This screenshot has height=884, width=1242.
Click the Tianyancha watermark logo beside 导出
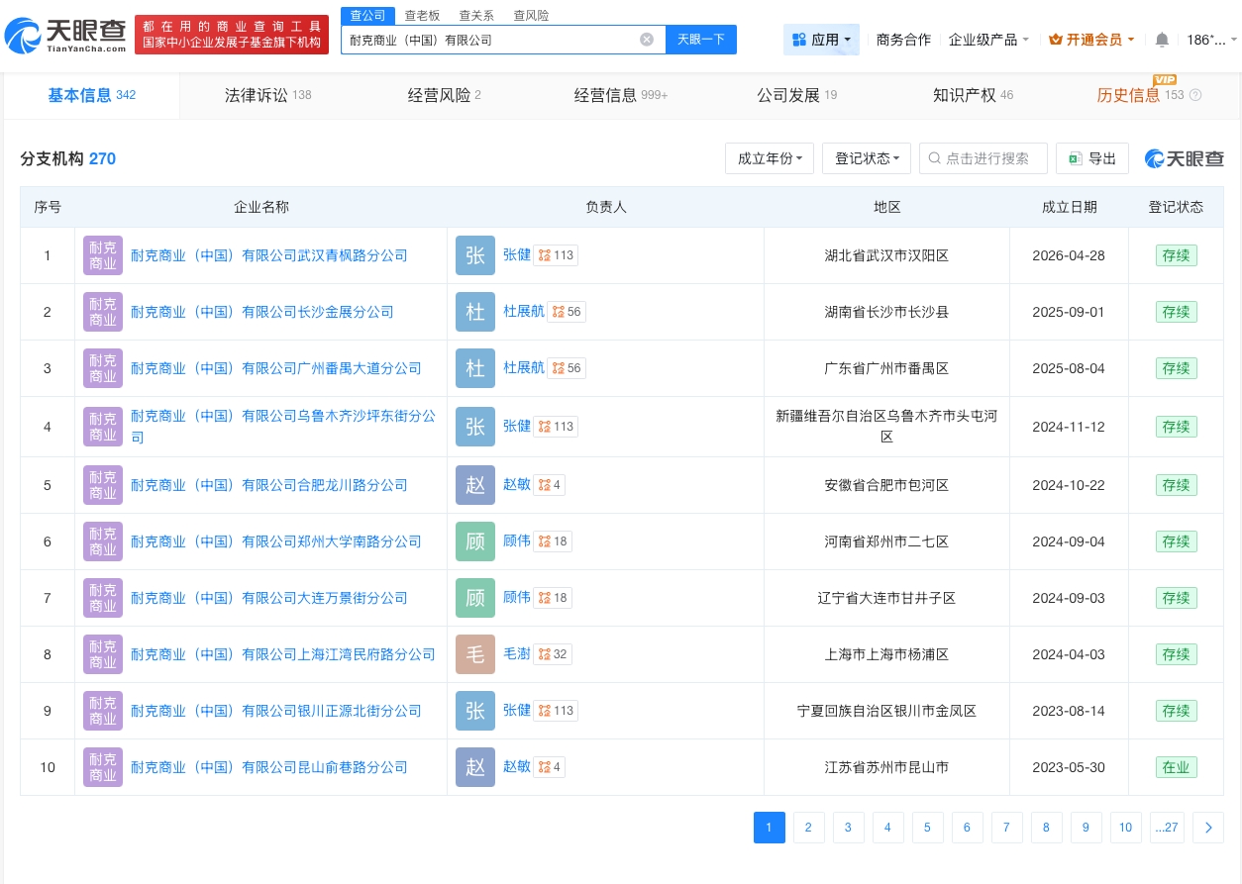click(x=1185, y=158)
